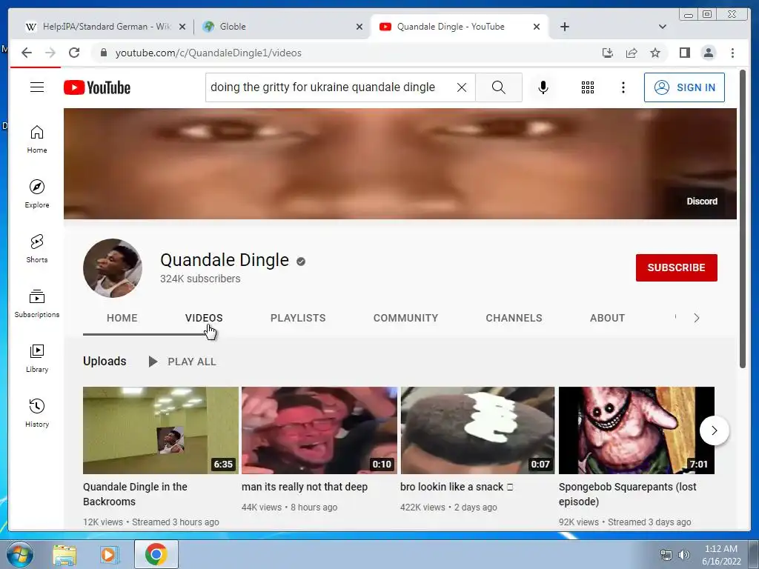Click PLAY ALL uploads

pyautogui.click(x=182, y=362)
